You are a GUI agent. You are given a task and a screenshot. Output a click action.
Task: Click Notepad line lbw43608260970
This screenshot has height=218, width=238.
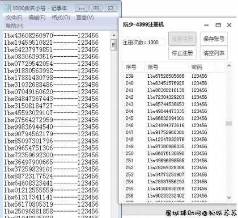coord(51,35)
